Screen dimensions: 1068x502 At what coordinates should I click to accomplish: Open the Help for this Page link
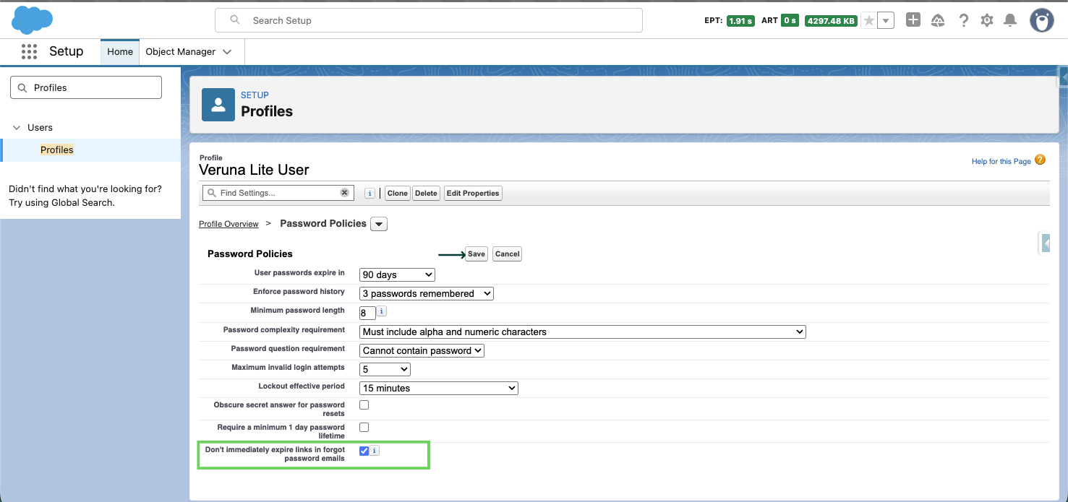pos(1001,161)
